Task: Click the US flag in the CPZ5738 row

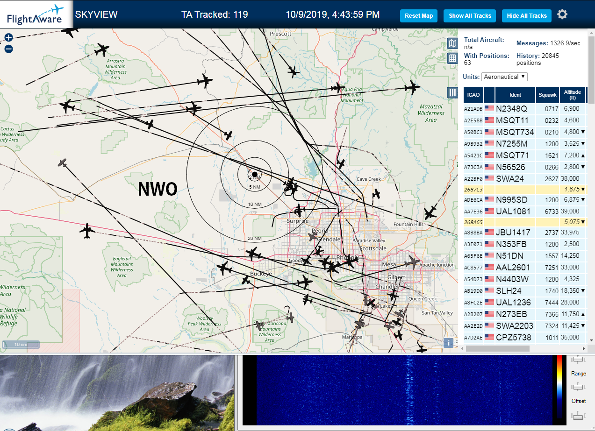Action: pos(489,337)
